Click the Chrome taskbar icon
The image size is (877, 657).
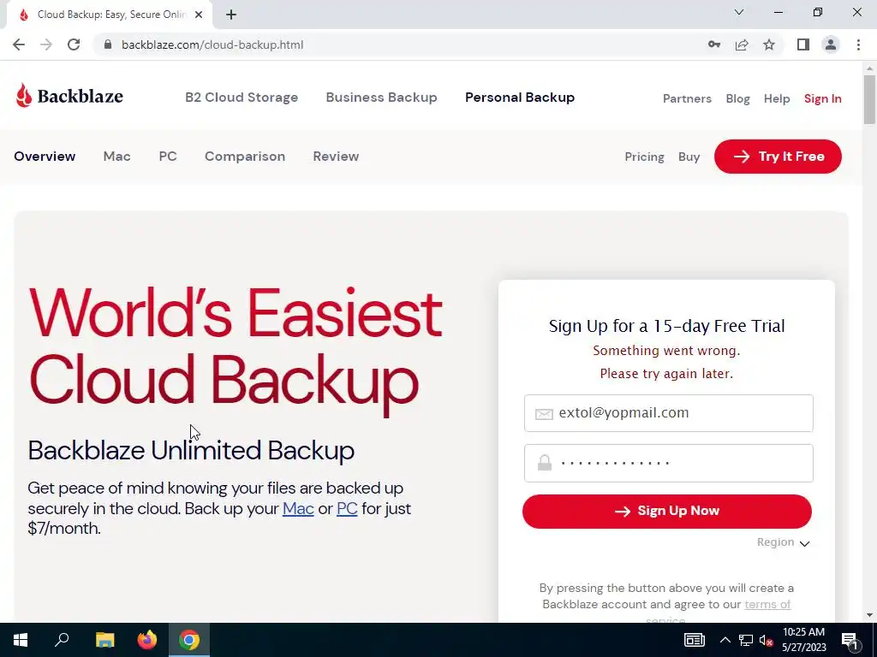(x=189, y=640)
